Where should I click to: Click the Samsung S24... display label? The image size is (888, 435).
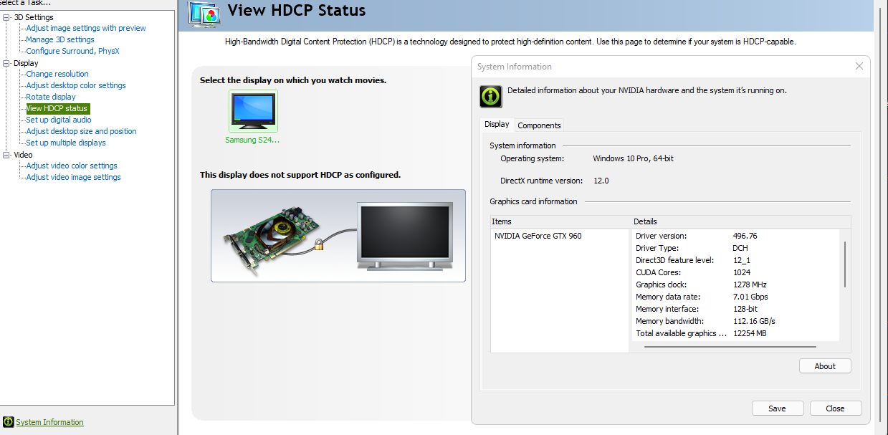[x=252, y=140]
